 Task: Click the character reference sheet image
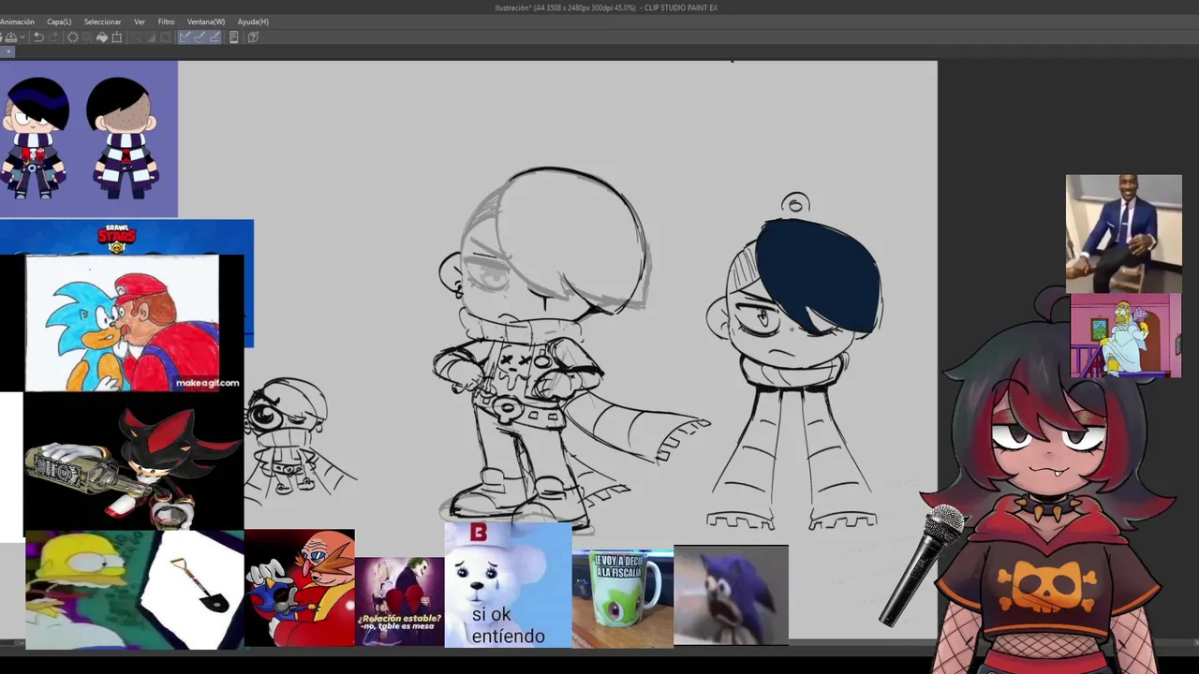(x=88, y=139)
